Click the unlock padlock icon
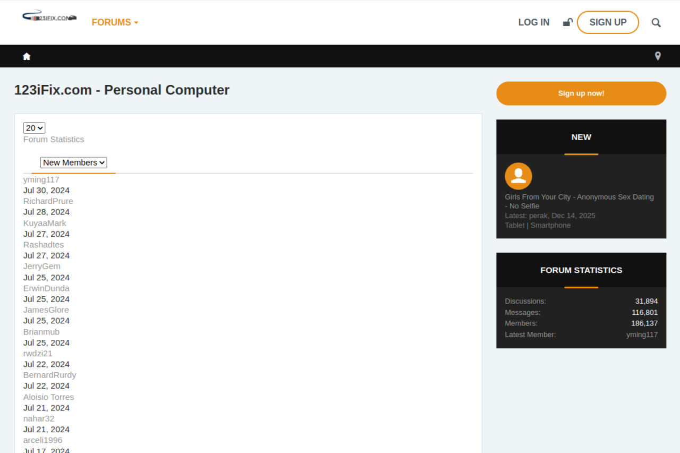This screenshot has height=453, width=680. 567,22
